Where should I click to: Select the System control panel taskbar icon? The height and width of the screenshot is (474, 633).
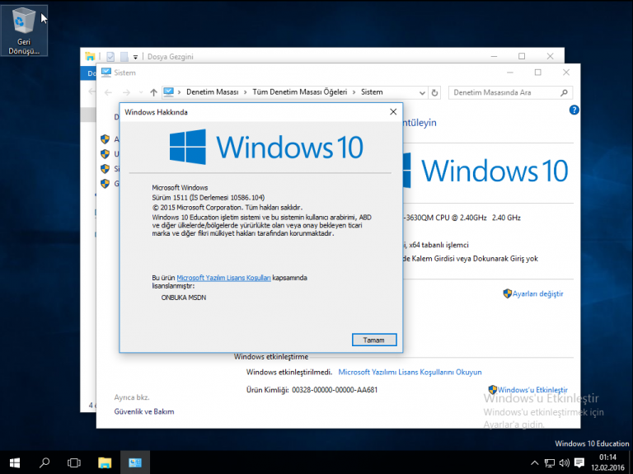pos(135,462)
